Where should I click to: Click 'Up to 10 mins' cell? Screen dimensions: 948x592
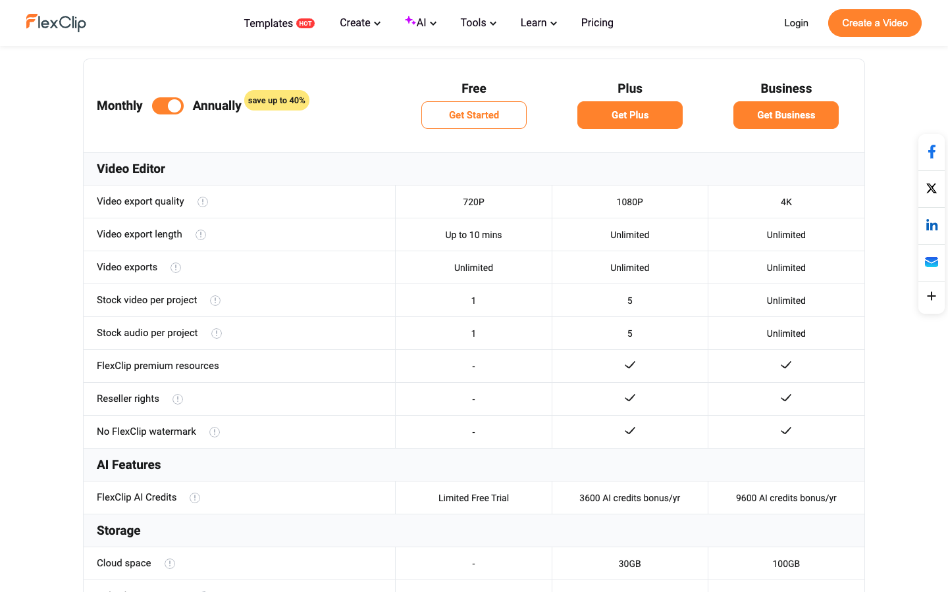(x=473, y=235)
